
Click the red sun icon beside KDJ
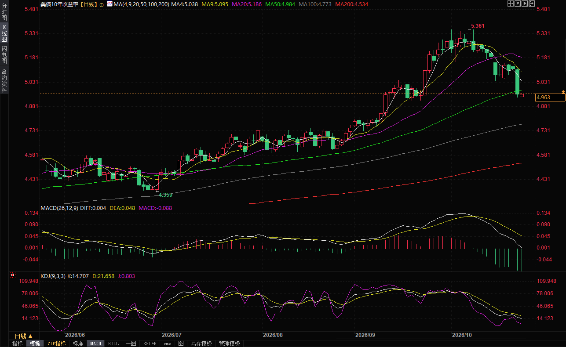pos(13,276)
